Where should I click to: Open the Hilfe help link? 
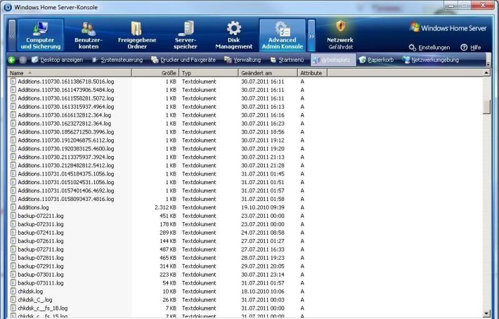[x=471, y=47]
